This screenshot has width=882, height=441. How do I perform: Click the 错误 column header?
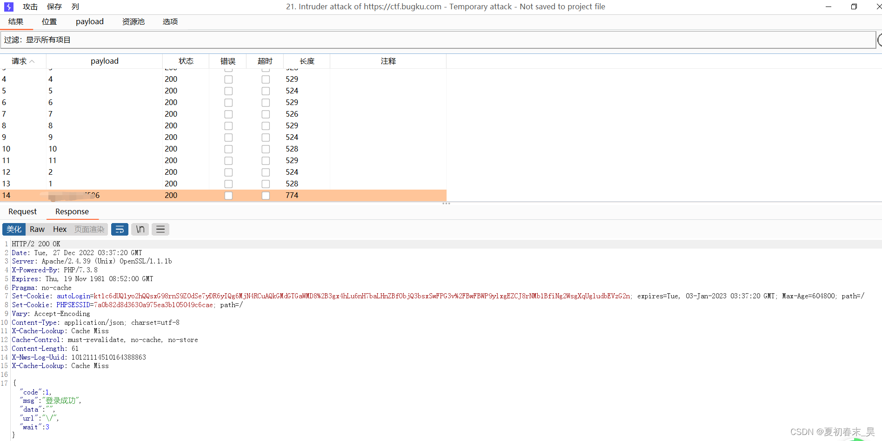pyautogui.click(x=228, y=61)
